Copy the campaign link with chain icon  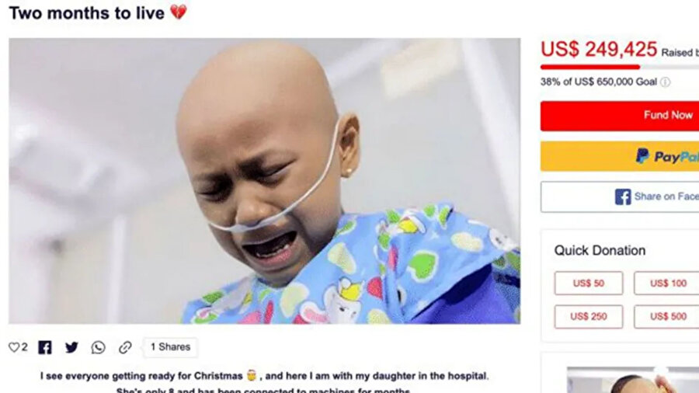(x=125, y=347)
